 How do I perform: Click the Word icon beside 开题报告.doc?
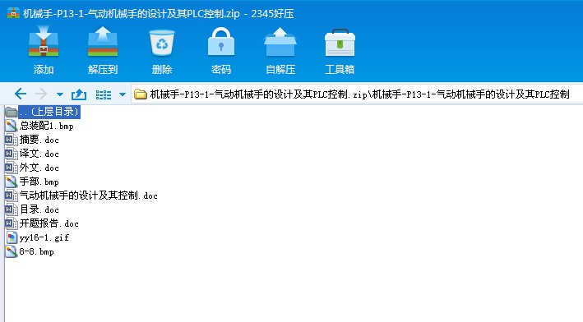pos(12,223)
